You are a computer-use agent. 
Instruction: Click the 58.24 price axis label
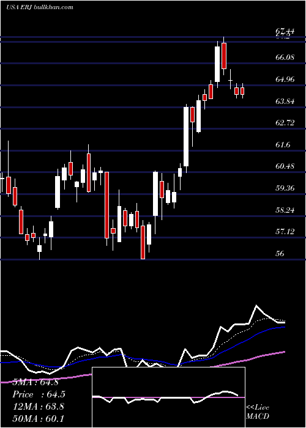coord(285,210)
